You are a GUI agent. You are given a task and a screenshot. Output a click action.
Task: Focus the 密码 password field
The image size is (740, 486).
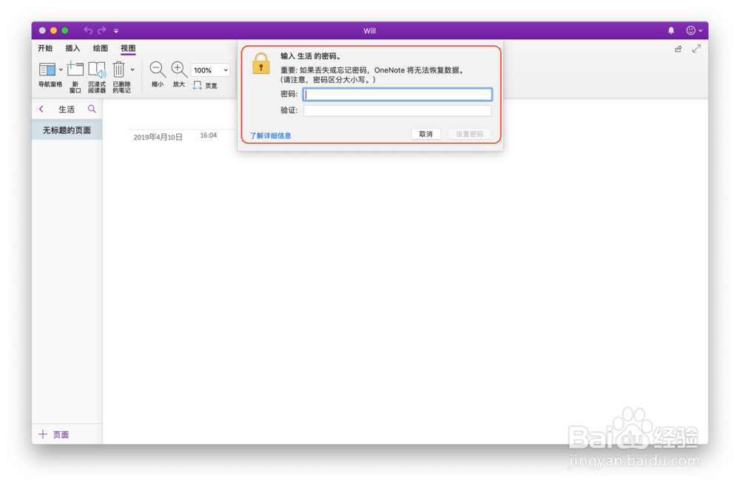397,95
